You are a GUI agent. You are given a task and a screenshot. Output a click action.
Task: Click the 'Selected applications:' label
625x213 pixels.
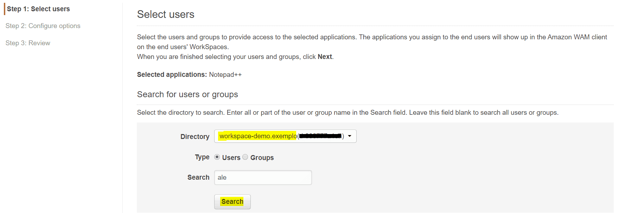pyautogui.click(x=172, y=75)
